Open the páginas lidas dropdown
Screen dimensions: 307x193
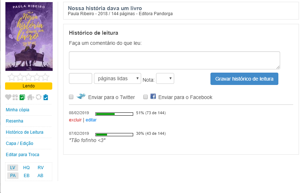click(x=118, y=78)
